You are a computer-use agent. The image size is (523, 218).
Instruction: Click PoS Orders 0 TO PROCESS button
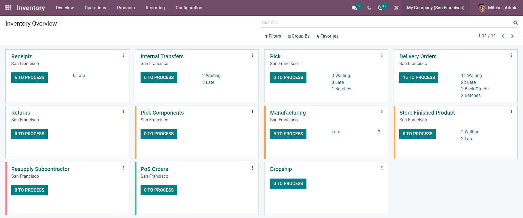(x=159, y=190)
